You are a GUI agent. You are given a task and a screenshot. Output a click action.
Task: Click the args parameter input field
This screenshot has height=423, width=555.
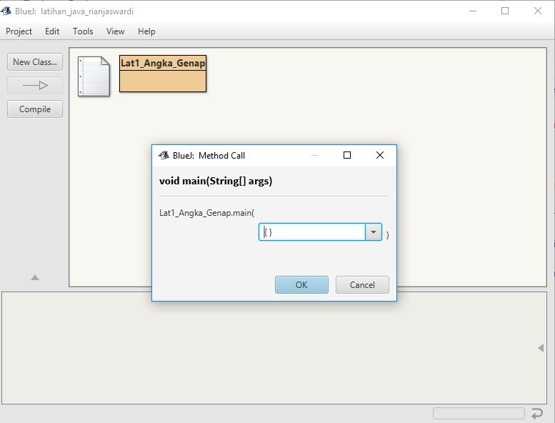[312, 232]
